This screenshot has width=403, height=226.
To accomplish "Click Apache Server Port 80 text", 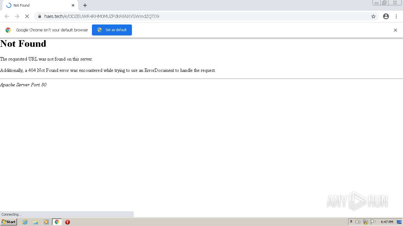I will click(23, 85).
